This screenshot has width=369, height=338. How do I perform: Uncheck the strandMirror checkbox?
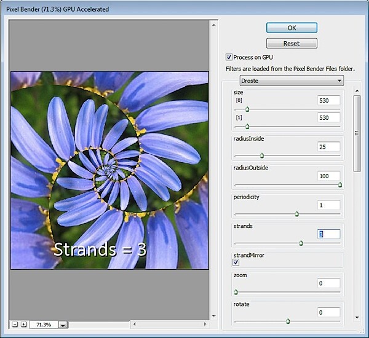pyautogui.click(x=236, y=262)
